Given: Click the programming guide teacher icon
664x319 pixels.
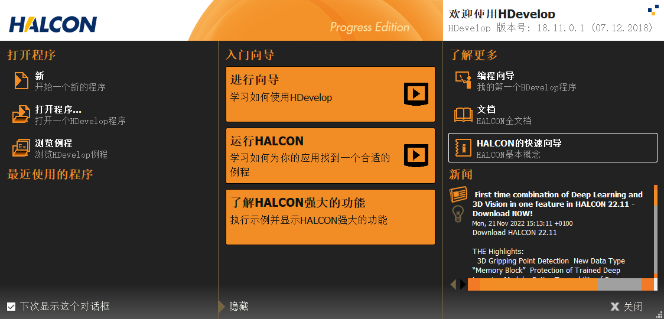Looking at the screenshot, I should [463, 80].
